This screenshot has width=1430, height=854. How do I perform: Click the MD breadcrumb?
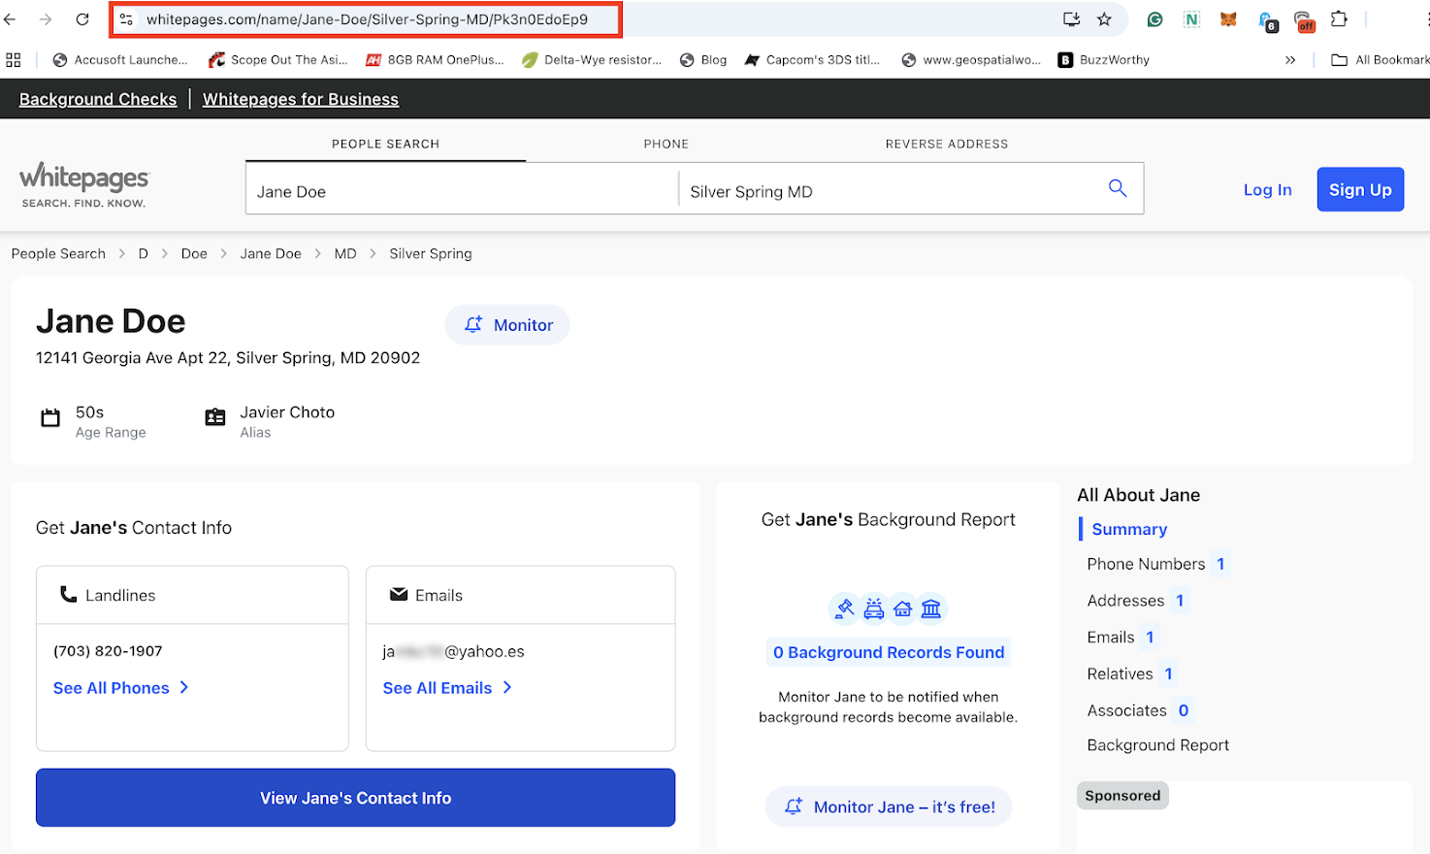click(345, 253)
